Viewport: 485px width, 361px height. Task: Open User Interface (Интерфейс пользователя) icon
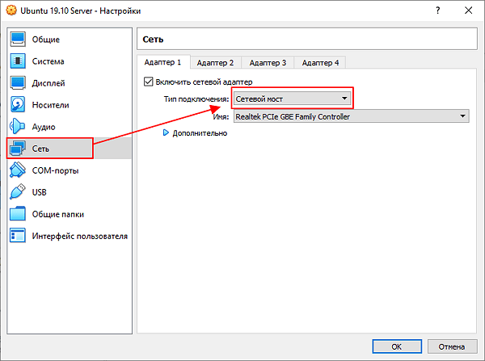19,236
